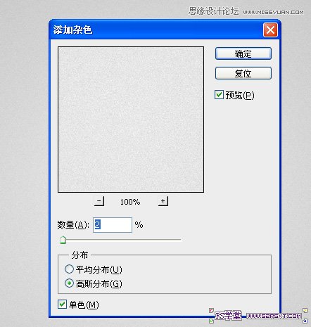311x327 pixels.
Task: Click the 预览(P) label text
Action: [x=240, y=95]
